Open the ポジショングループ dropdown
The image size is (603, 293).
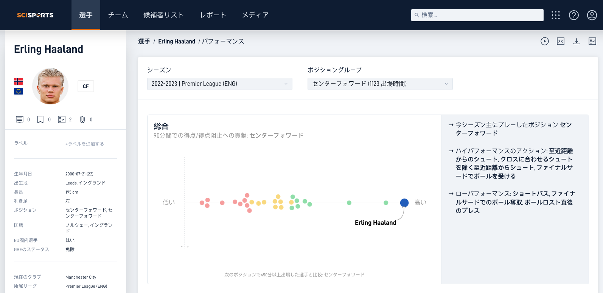coord(380,84)
